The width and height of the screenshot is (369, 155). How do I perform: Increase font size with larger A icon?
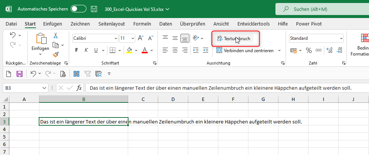point(141,38)
